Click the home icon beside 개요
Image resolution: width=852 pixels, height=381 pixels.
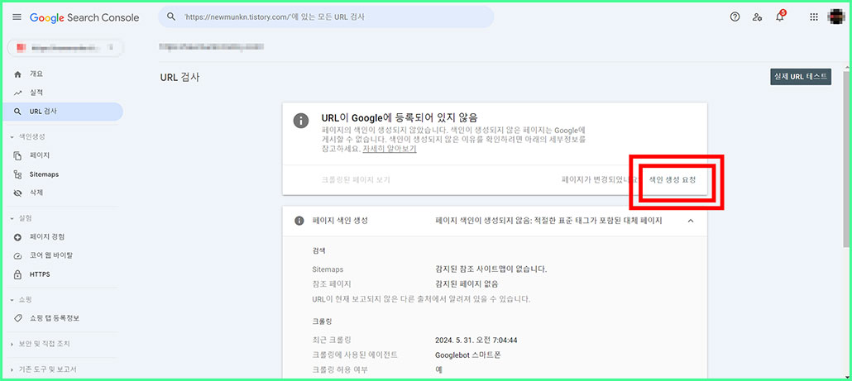[x=17, y=74]
